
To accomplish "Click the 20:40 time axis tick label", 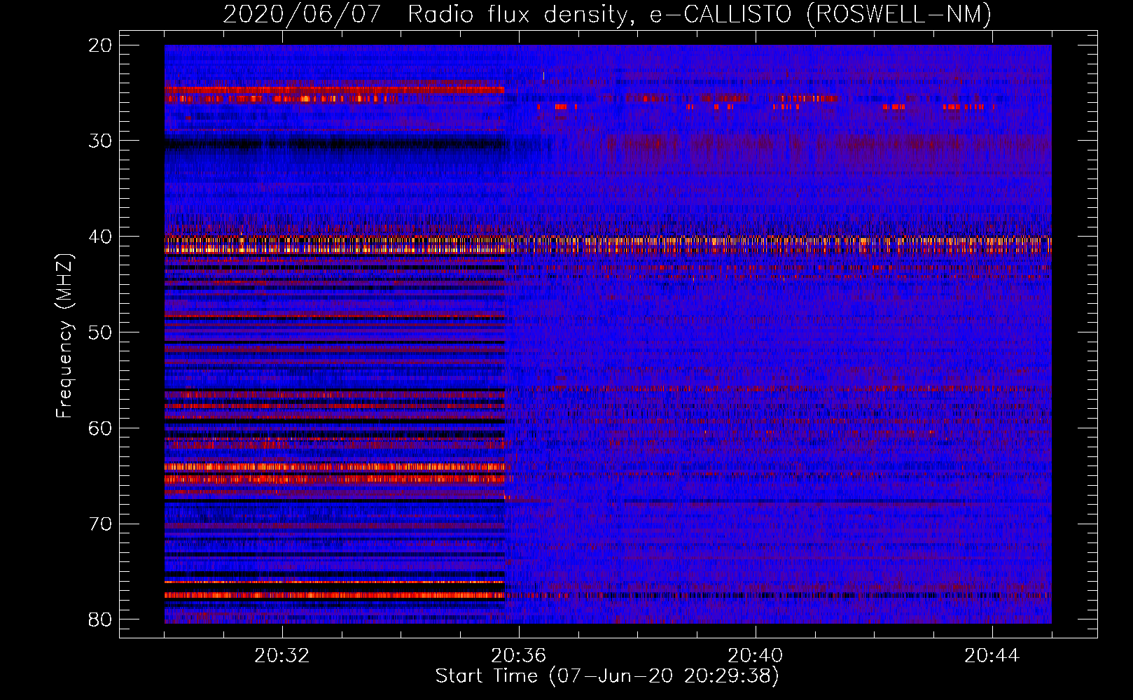I will 756,655.
